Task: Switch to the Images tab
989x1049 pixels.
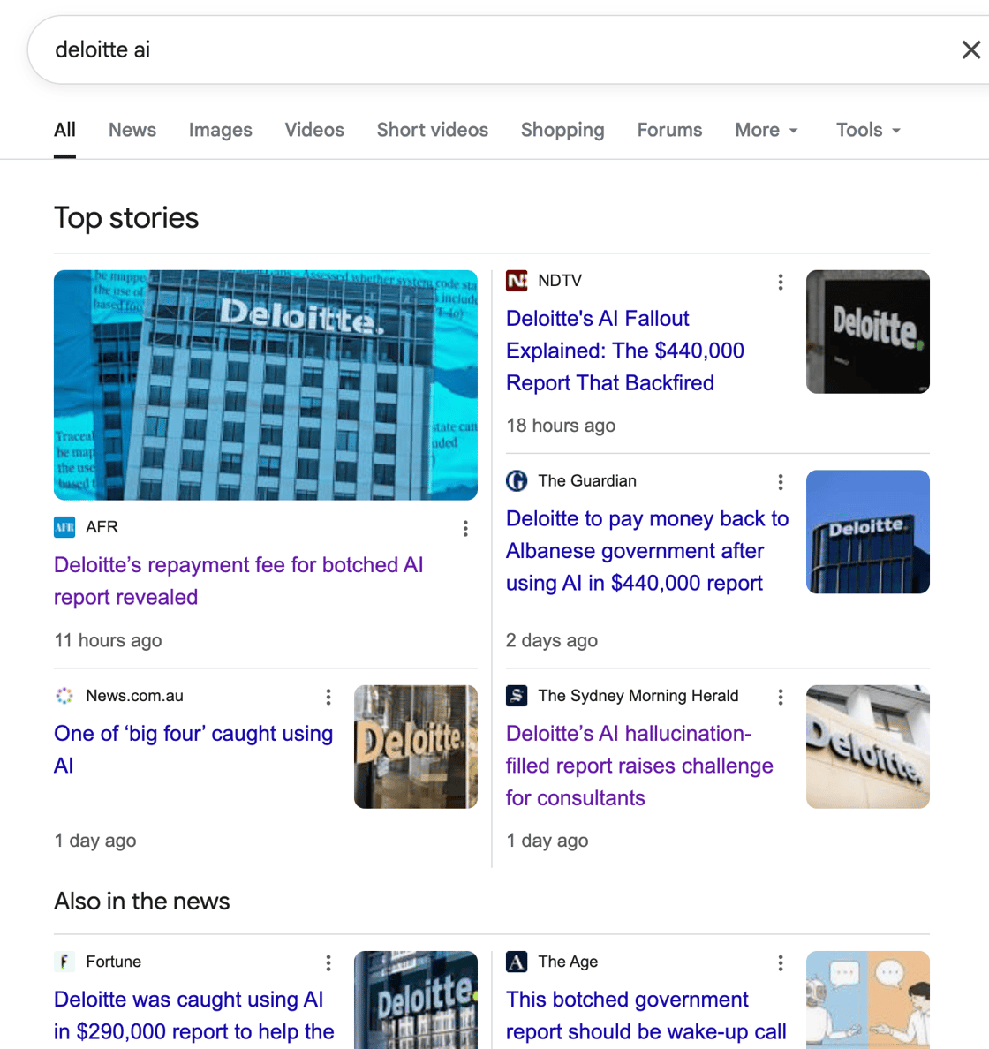Action: click(x=219, y=130)
